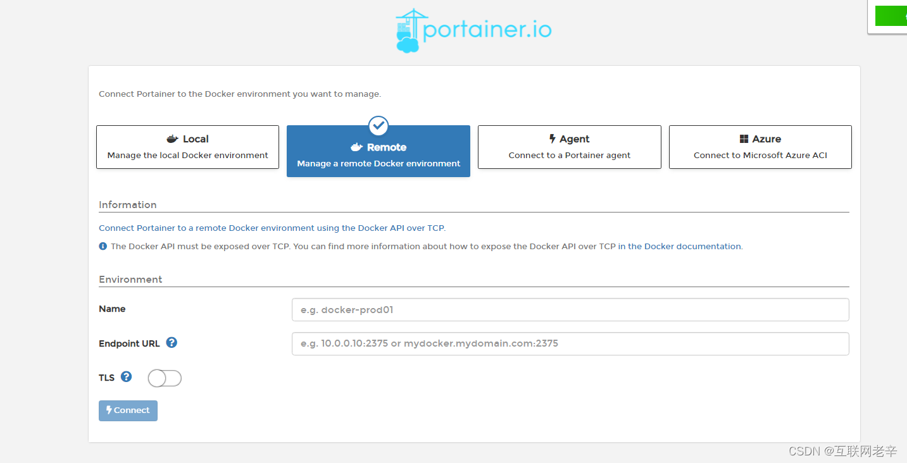Click the portainer.io logo

pyautogui.click(x=473, y=30)
